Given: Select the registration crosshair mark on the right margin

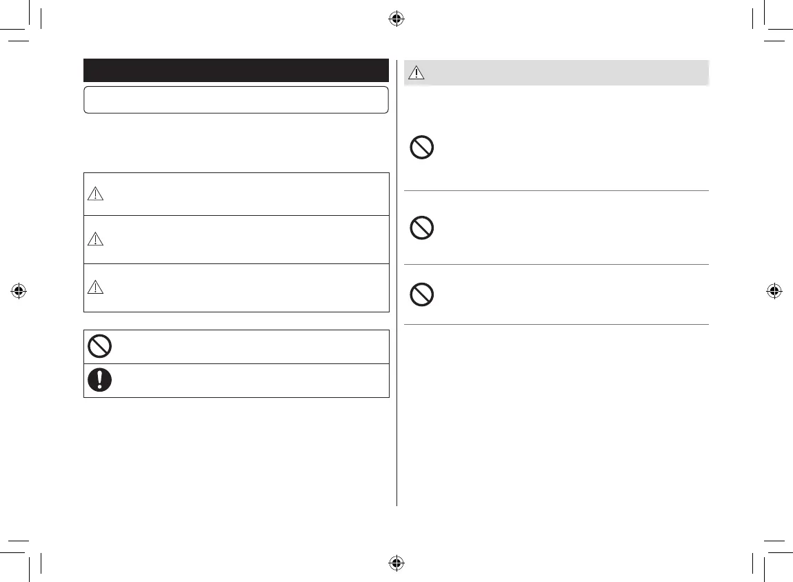Looking at the screenshot, I should tap(774, 290).
